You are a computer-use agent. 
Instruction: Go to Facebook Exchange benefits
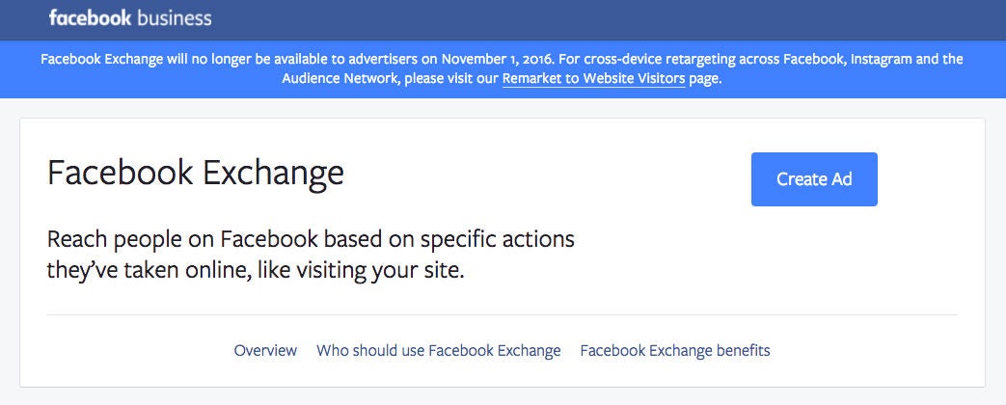click(x=674, y=350)
